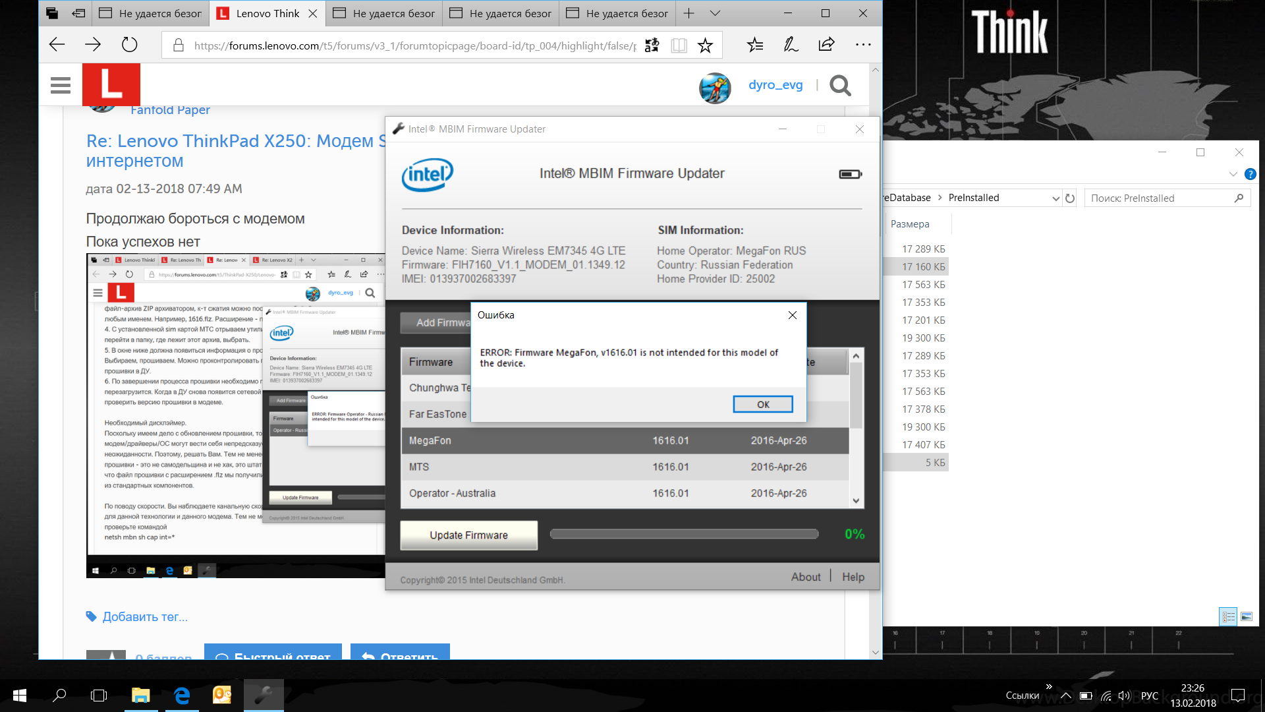The width and height of the screenshot is (1265, 712).
Task: Click the dyro_evg avatar image
Action: tap(715, 88)
